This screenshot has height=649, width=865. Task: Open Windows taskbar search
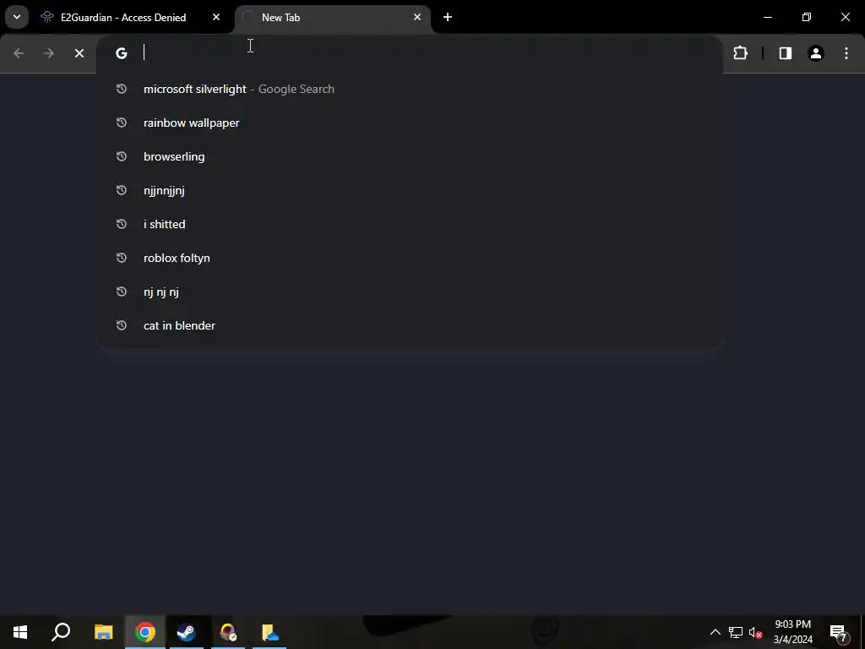61,632
